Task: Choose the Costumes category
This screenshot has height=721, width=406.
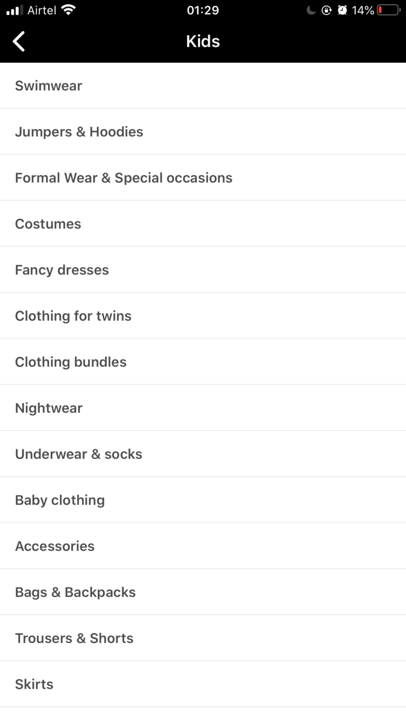Action: (48, 223)
